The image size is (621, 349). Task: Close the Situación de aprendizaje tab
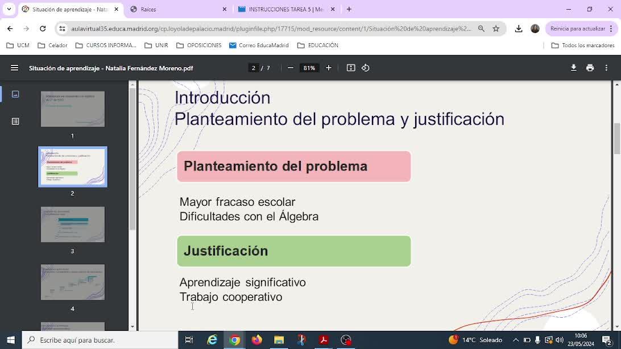point(117,9)
